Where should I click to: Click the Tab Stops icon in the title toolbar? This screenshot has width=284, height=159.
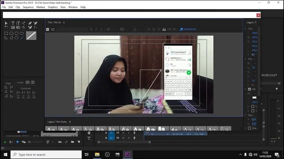pyautogui.click(x=164, y=30)
